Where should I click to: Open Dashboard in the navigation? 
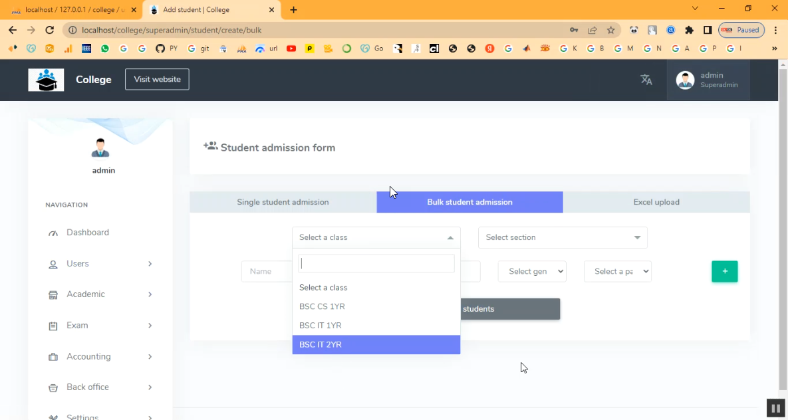point(88,233)
